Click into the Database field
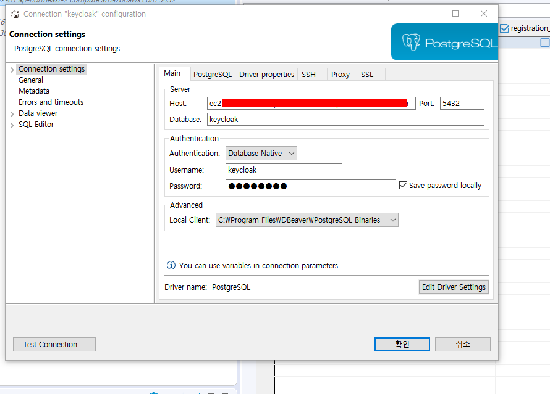 [x=345, y=120]
